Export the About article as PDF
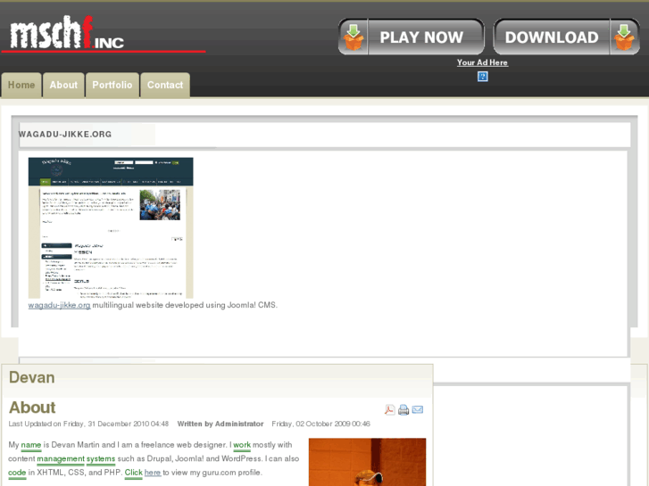Screen dimensions: 649x486 tap(389, 410)
